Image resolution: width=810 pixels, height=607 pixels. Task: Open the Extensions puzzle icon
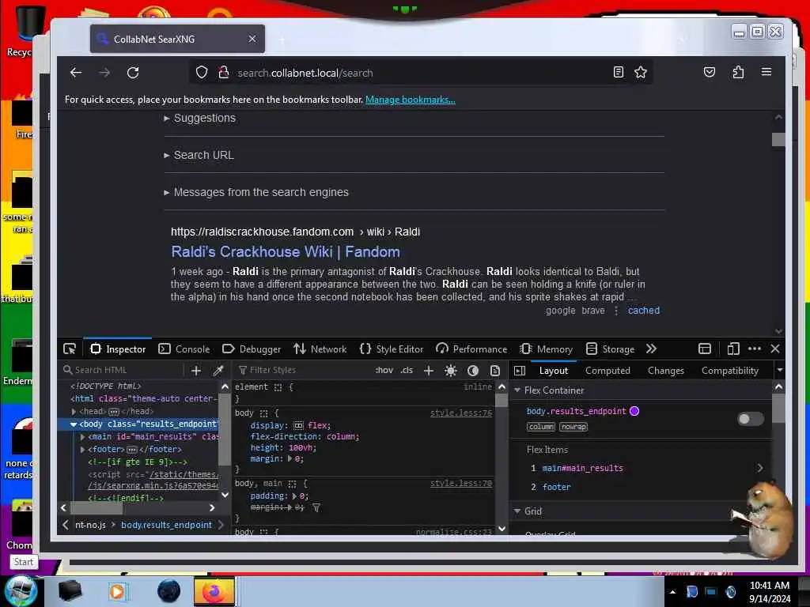pyautogui.click(x=738, y=72)
